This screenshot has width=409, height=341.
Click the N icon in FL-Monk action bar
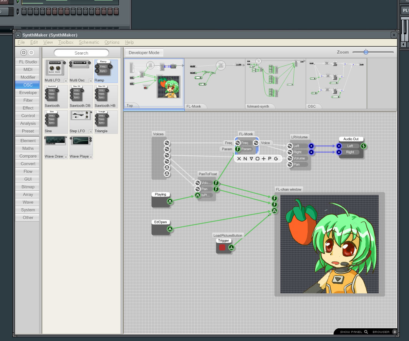click(245, 158)
